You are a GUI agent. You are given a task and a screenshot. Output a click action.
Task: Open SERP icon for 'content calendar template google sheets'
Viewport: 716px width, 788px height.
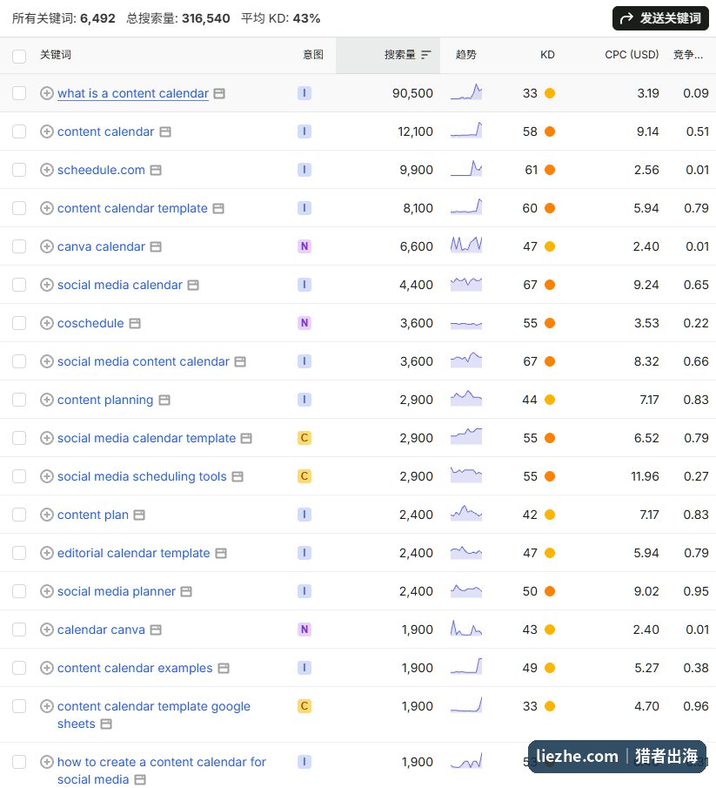pyautogui.click(x=106, y=724)
